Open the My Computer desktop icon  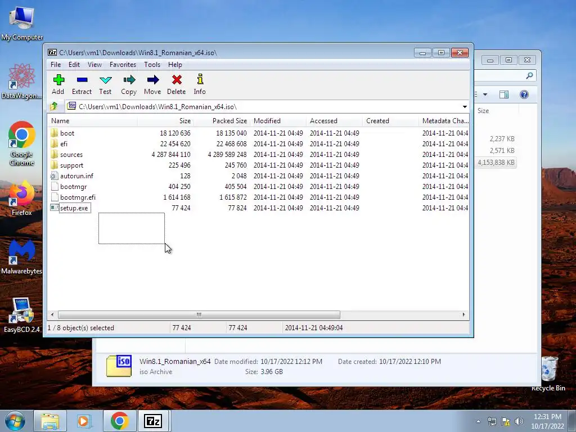[x=22, y=22]
